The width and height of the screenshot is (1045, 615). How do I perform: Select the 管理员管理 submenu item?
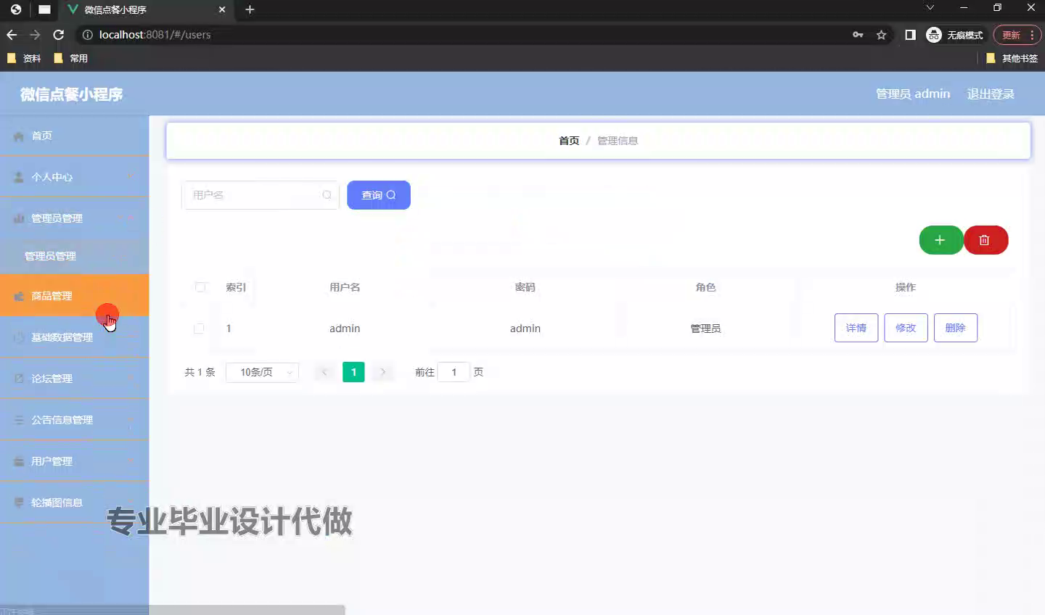click(x=74, y=256)
